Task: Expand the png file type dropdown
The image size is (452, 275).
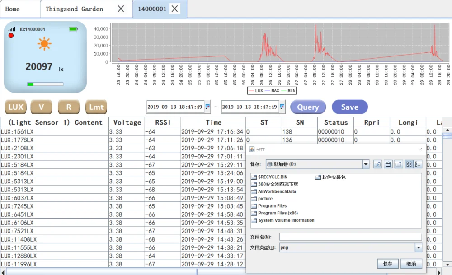Action: click(418, 247)
